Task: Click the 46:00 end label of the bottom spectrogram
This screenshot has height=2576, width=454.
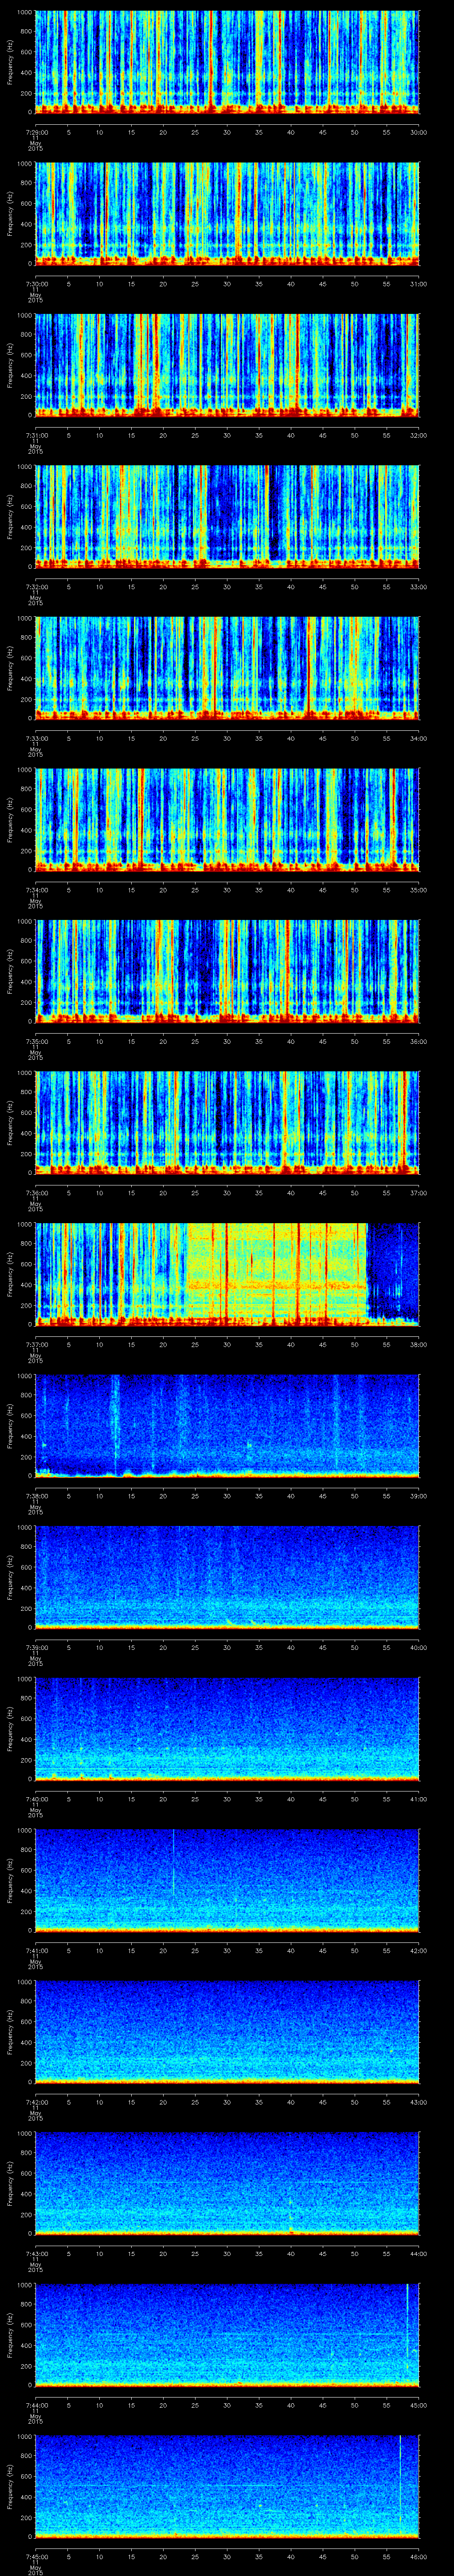Action: [418, 2555]
